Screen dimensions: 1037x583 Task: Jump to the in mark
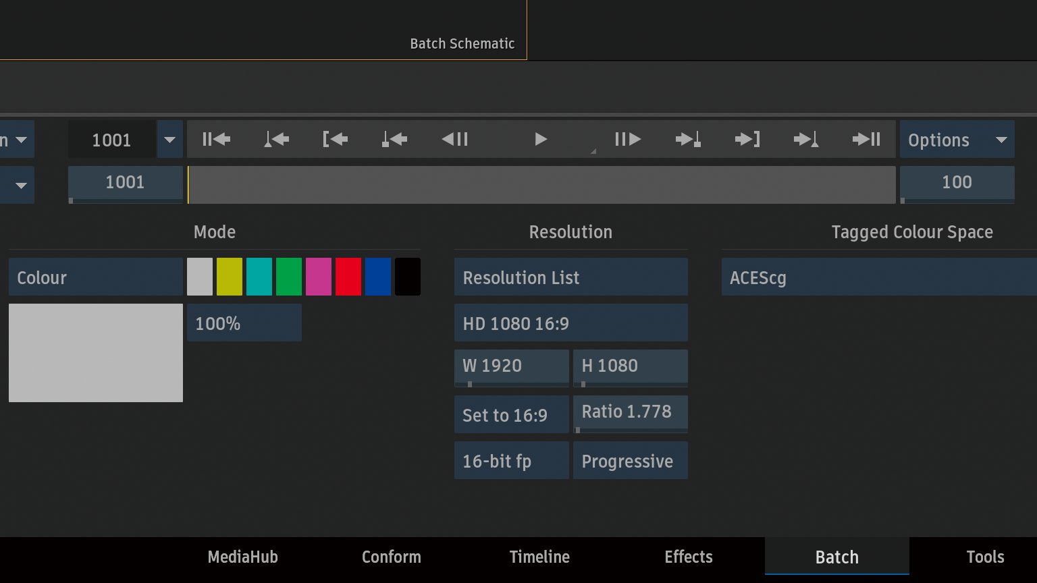[x=336, y=140]
